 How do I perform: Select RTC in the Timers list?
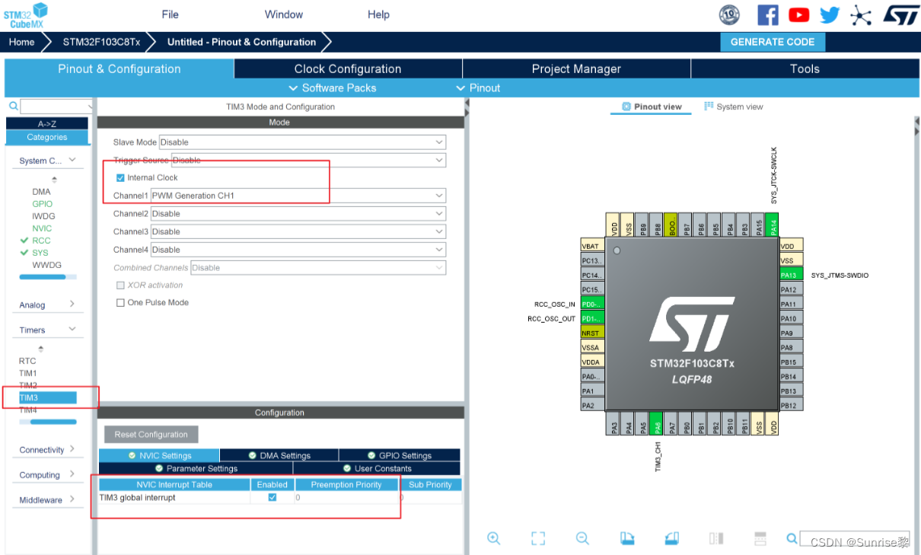pyautogui.click(x=27, y=361)
